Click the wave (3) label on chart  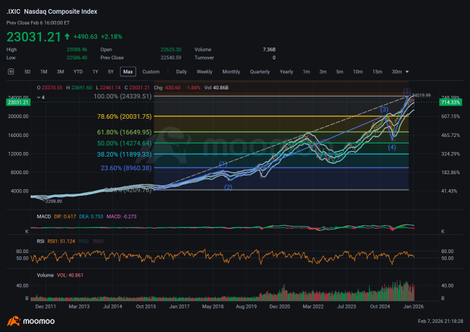(384, 110)
